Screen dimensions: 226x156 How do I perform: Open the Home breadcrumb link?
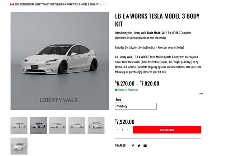(23, 4)
